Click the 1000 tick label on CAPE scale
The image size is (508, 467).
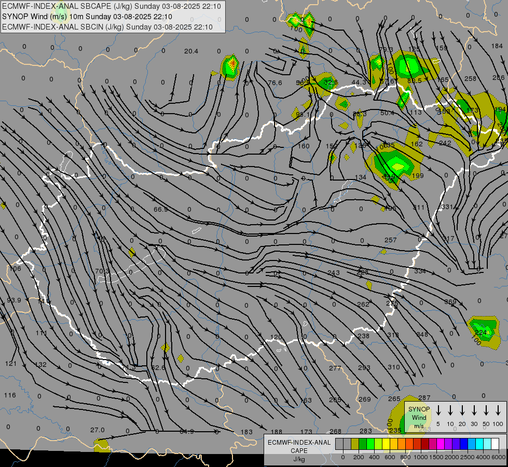[x=420, y=457]
